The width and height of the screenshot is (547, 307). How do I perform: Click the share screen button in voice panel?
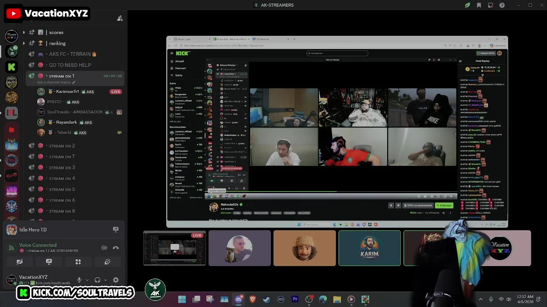click(x=49, y=262)
